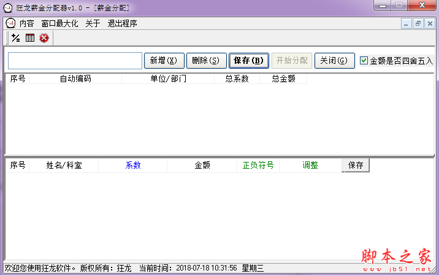Click the 总金额 column header
The width and height of the screenshot is (439, 276).
pos(283,79)
